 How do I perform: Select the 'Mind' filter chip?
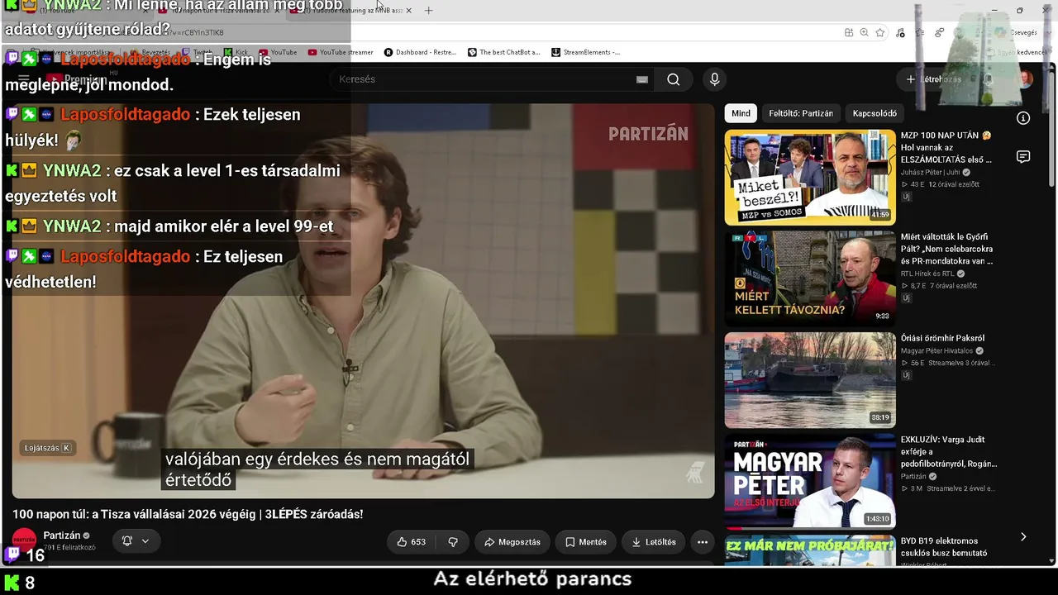tap(741, 113)
